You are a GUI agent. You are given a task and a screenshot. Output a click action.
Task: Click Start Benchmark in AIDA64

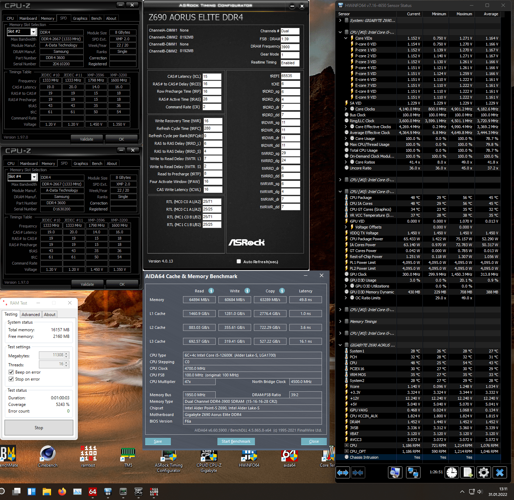pyautogui.click(x=236, y=441)
